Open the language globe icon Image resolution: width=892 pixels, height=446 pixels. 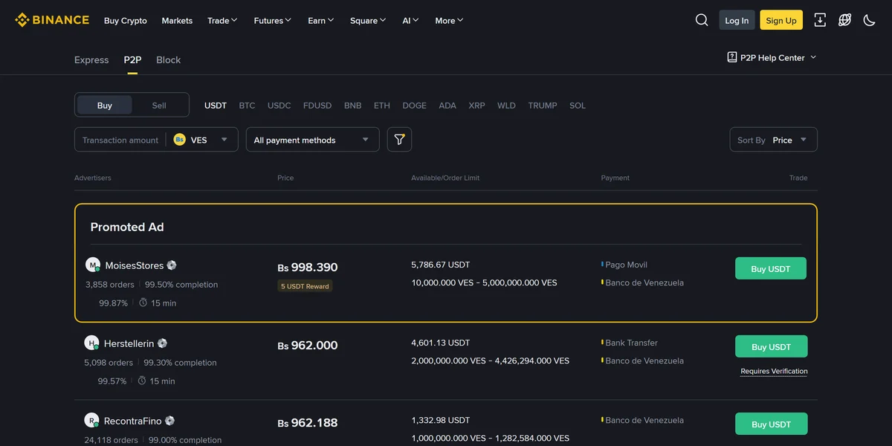coord(844,20)
